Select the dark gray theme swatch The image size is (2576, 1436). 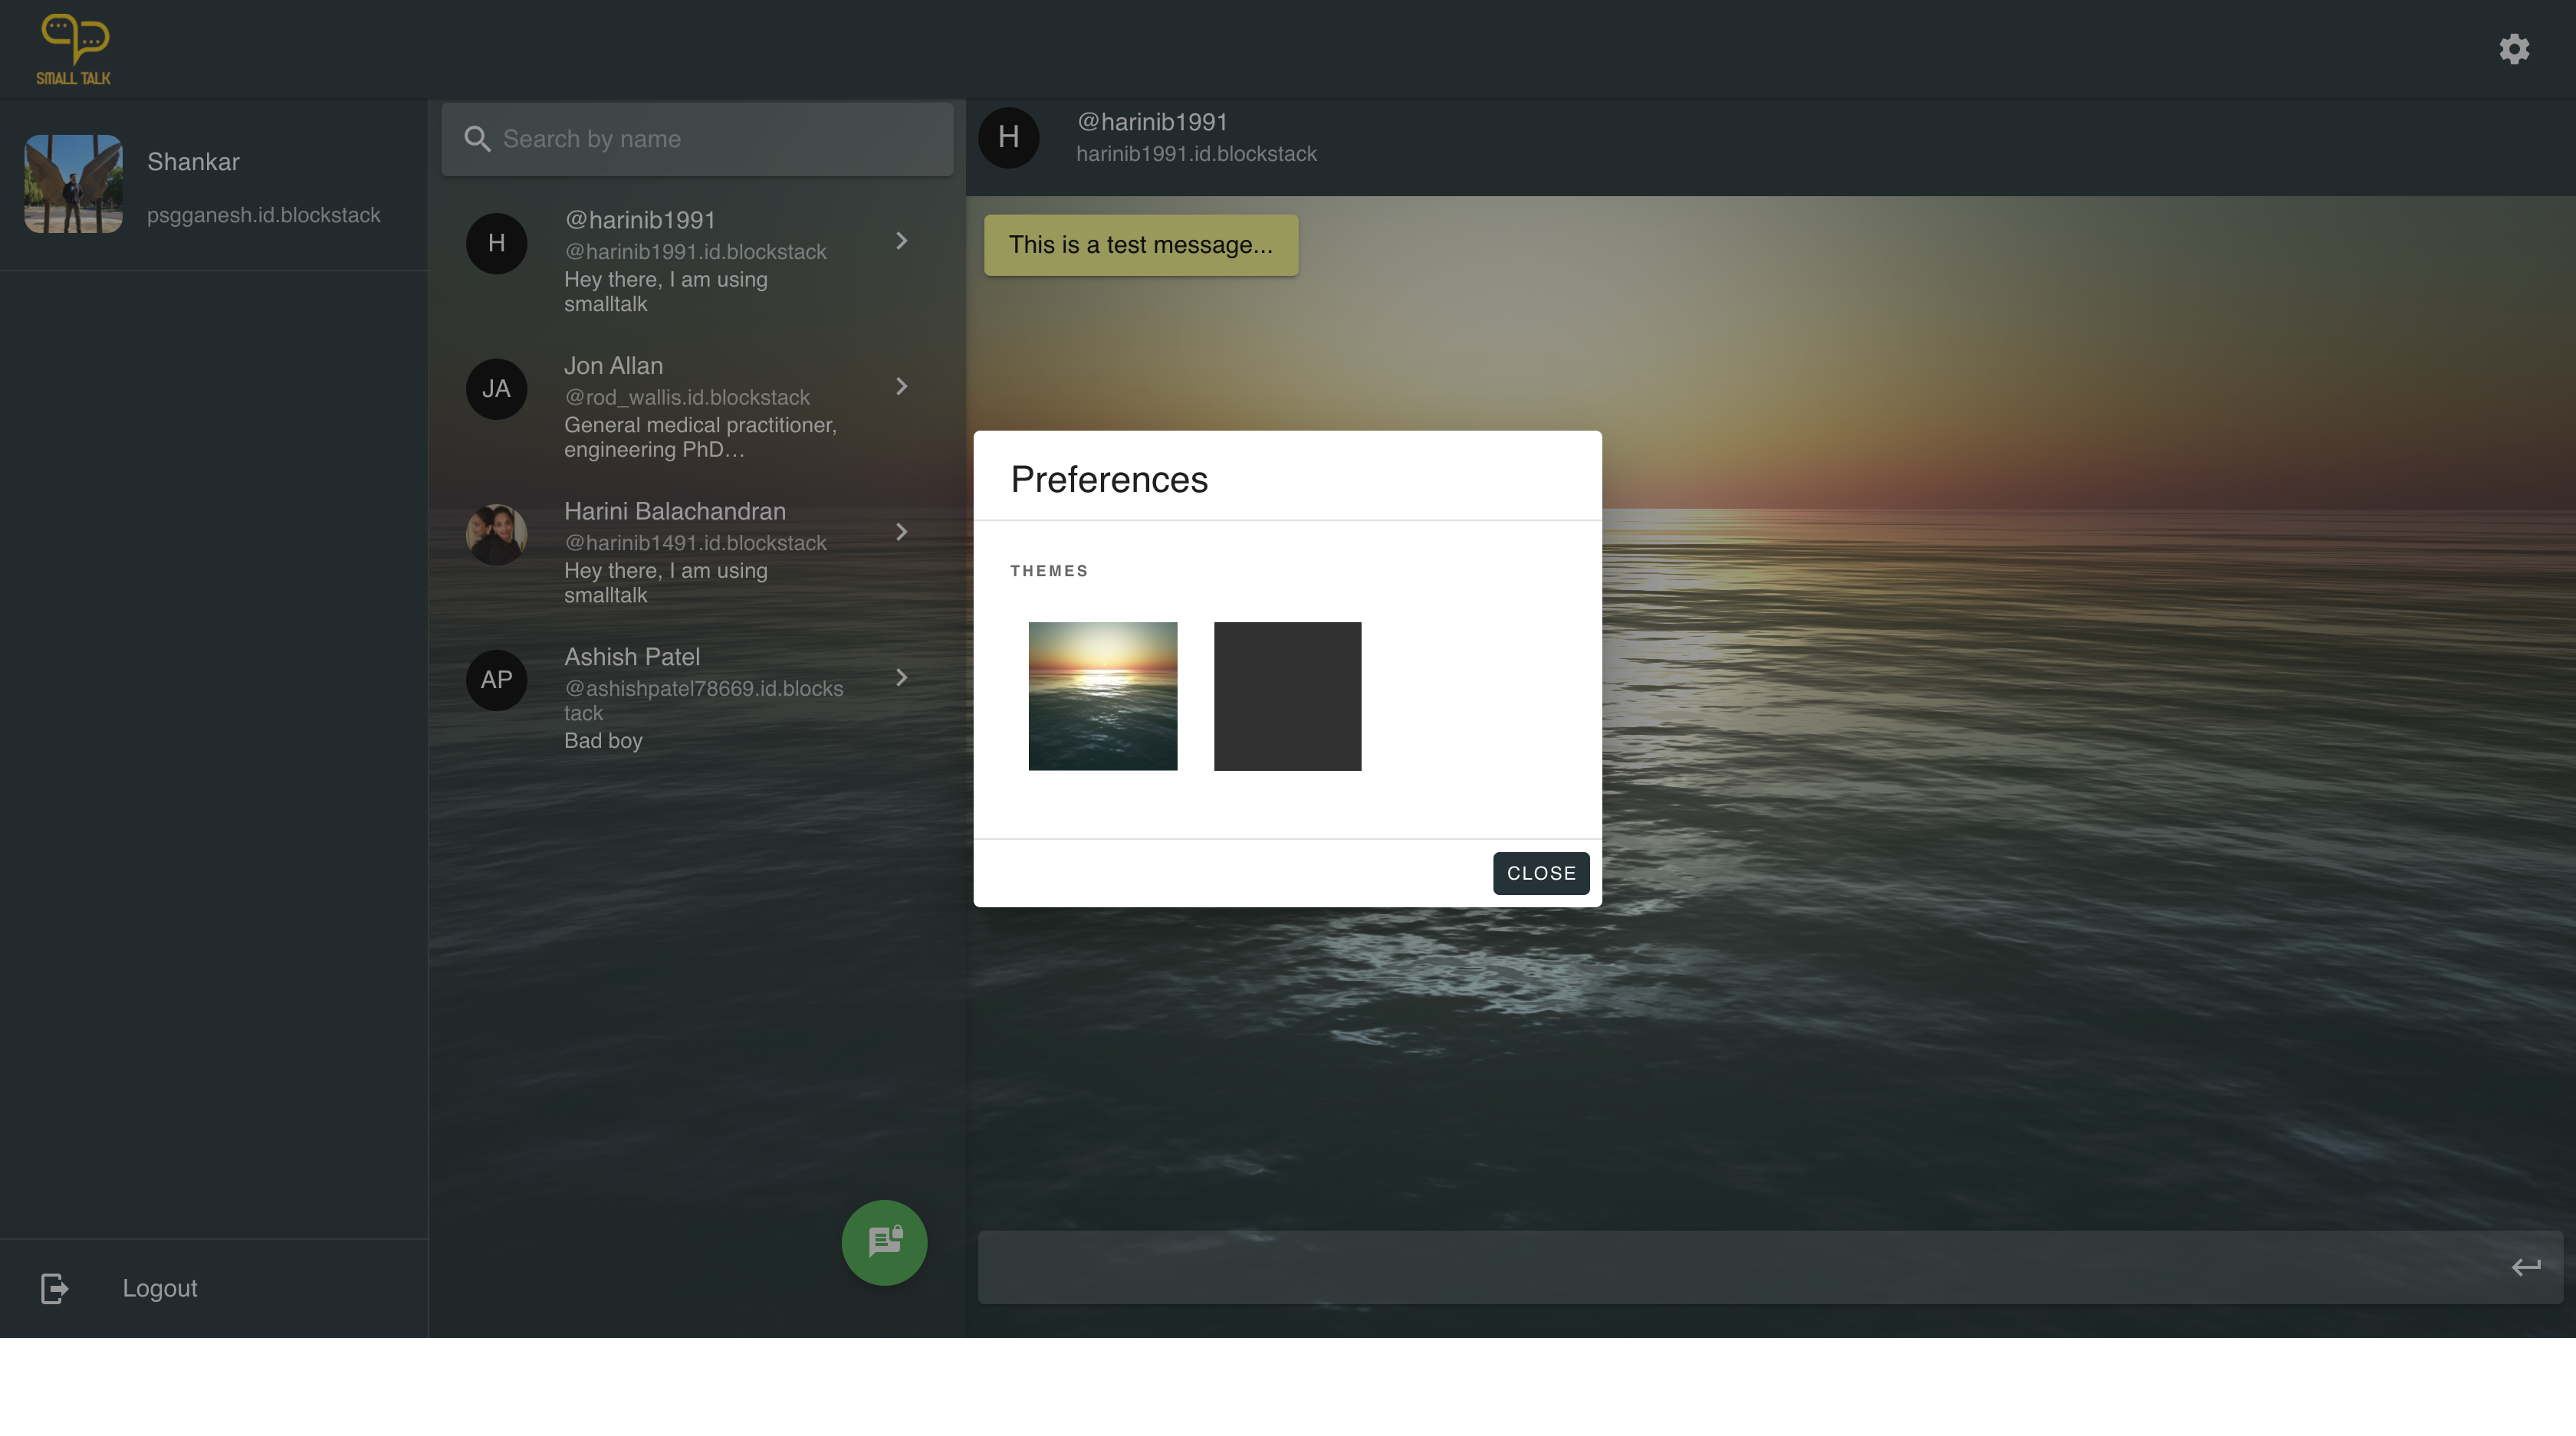click(1287, 696)
